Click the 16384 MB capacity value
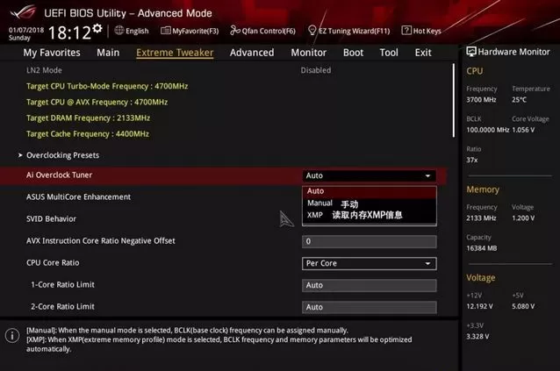This screenshot has height=371, width=560. 481,248
